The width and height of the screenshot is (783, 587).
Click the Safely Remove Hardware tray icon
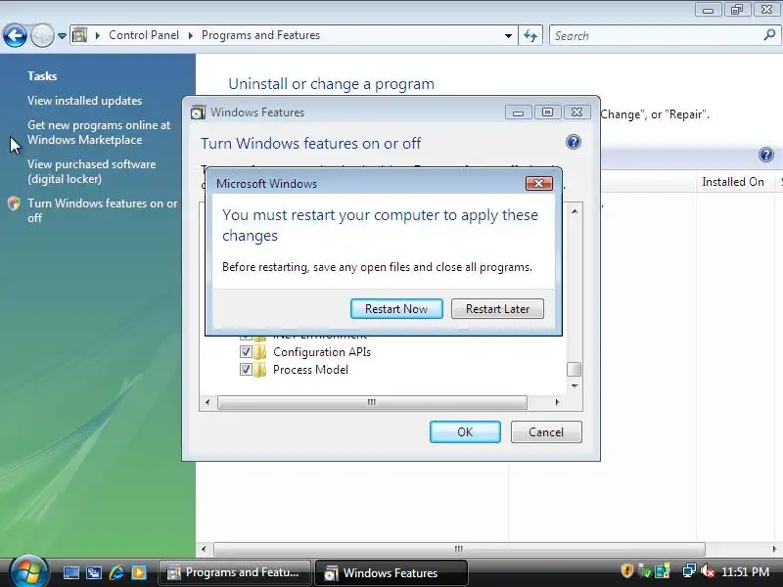pyautogui.click(x=645, y=571)
